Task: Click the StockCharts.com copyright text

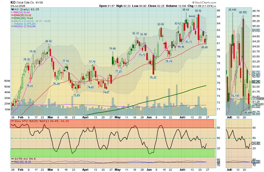Action: pyautogui.click(x=204, y=3)
